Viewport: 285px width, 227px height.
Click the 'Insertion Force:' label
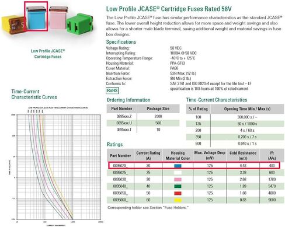(x=118, y=74)
